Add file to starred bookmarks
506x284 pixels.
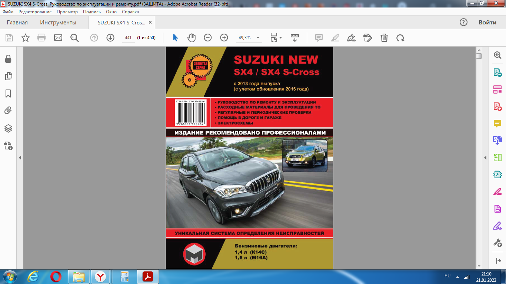point(26,38)
